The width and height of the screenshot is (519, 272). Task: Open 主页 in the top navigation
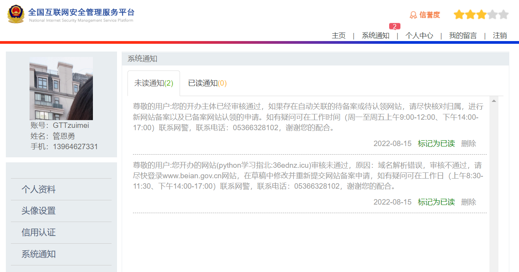coord(339,36)
